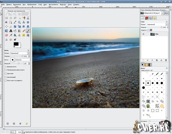Screen dimensions: 172x134
Task: Open the Фильтры menu
Action: point(63,5)
